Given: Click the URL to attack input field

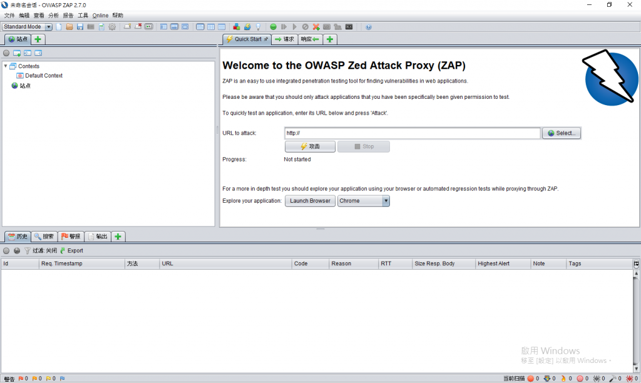Looking at the screenshot, I should (x=413, y=133).
